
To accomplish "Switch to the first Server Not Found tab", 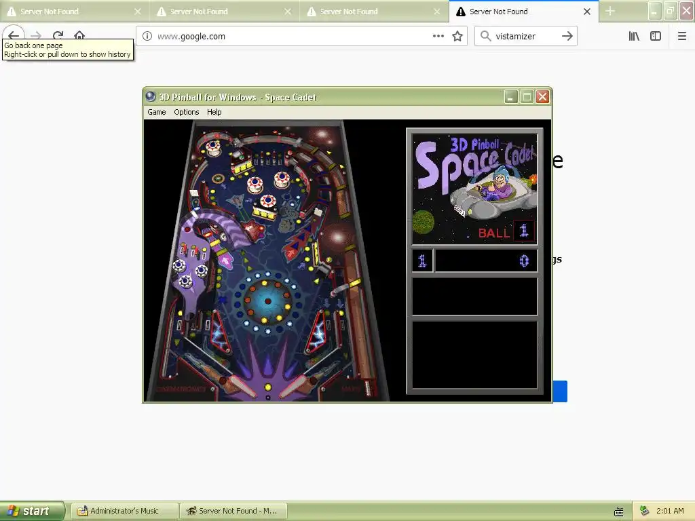I will [x=73, y=12].
